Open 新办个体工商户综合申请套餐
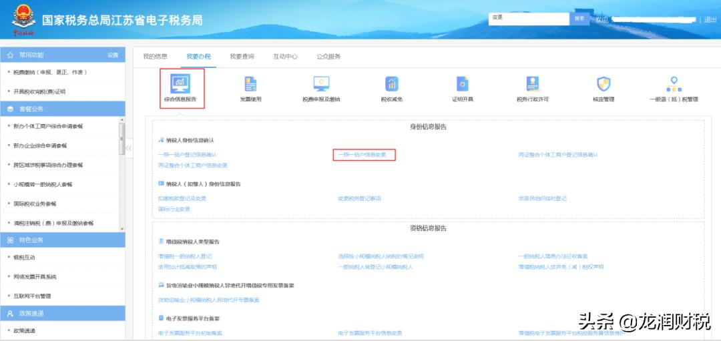Screen dimensions: 721x341 click(48, 126)
